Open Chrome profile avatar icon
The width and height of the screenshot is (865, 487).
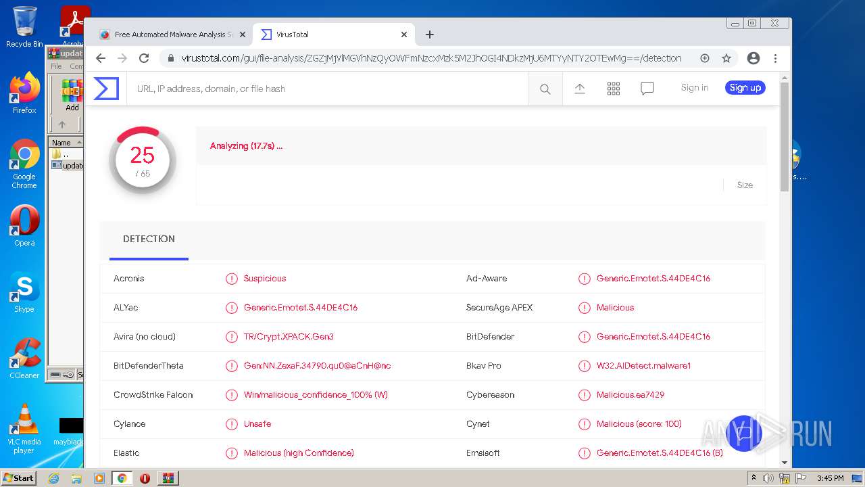(753, 58)
